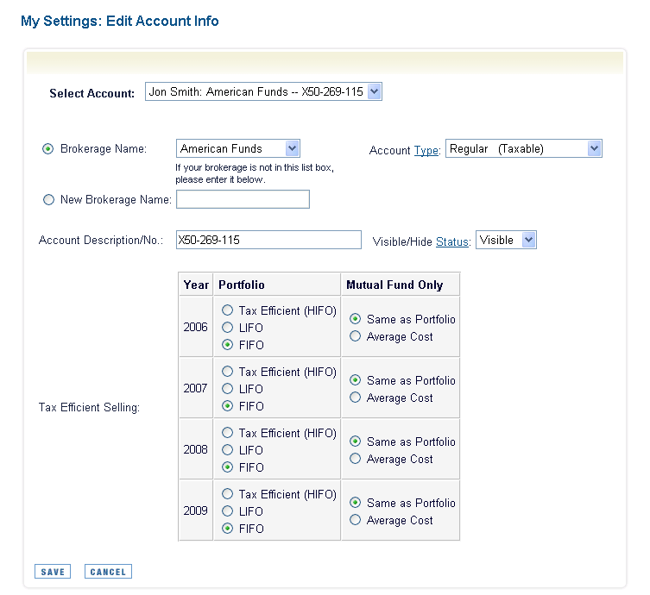Select the New Brokerage Name radio button
This screenshot has height=595, width=650.
48,200
